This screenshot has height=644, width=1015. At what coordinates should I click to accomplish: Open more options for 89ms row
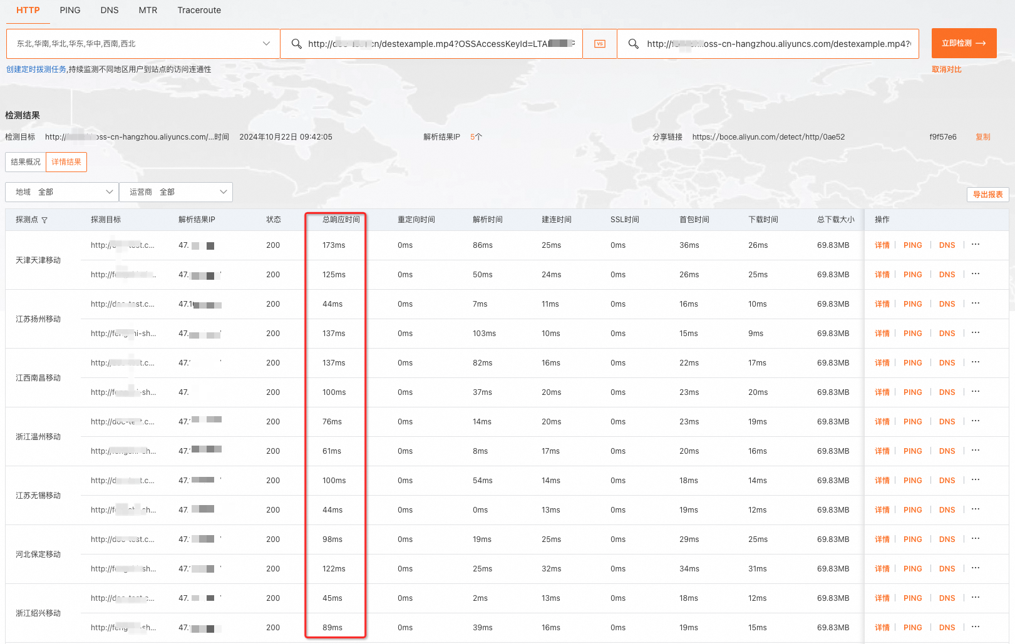(976, 627)
